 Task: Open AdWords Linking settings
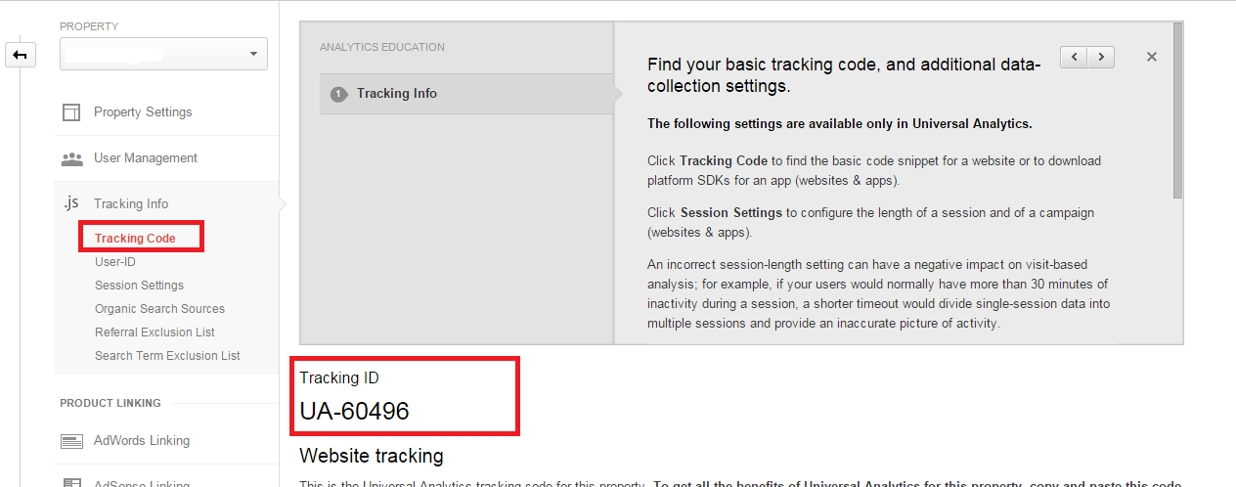[x=142, y=441]
